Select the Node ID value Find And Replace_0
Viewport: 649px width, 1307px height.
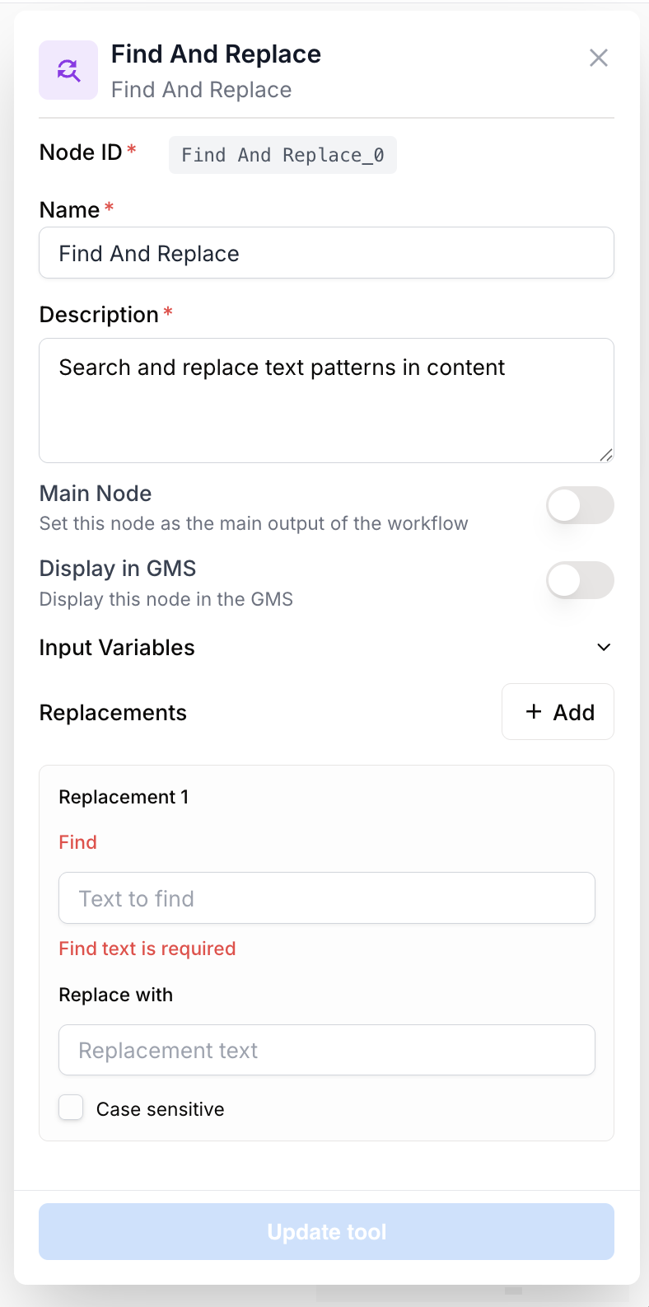(x=282, y=155)
